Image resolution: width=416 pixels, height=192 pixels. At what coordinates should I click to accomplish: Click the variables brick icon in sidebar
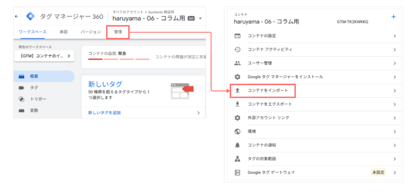pos(22,111)
